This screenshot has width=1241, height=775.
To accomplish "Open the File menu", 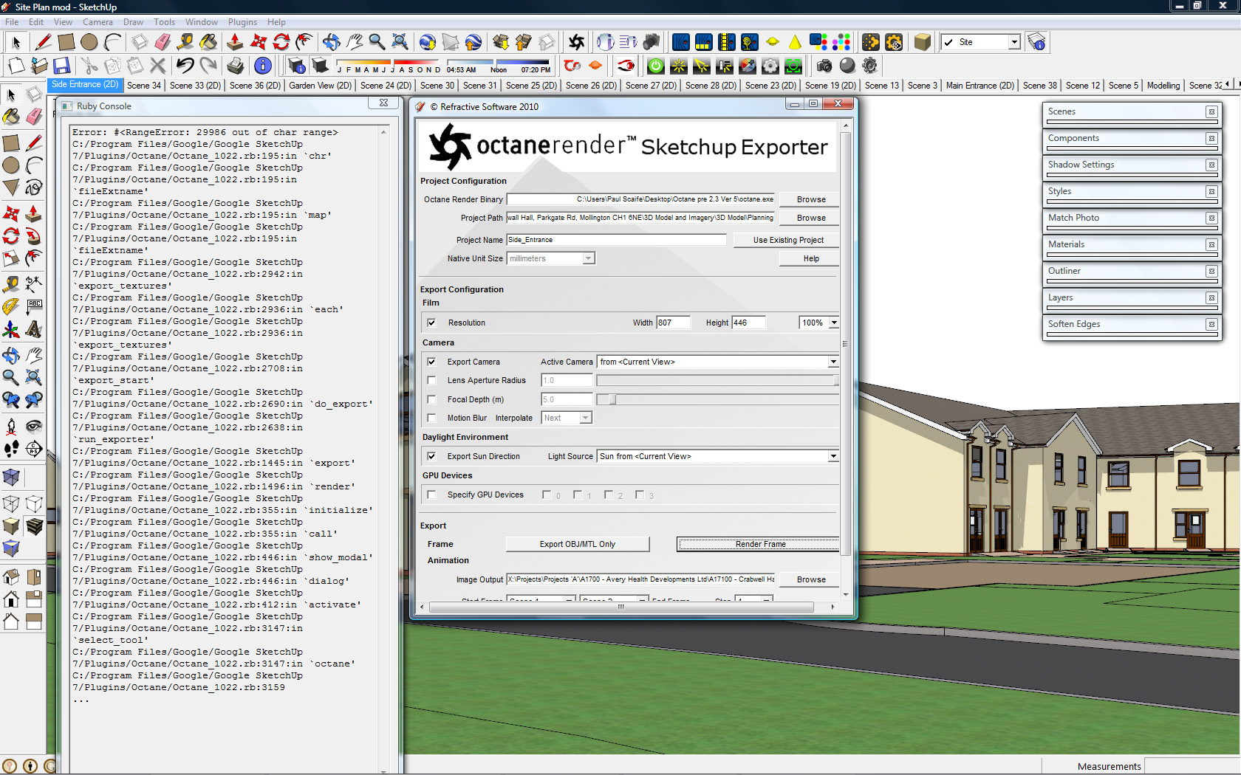I will click(12, 22).
